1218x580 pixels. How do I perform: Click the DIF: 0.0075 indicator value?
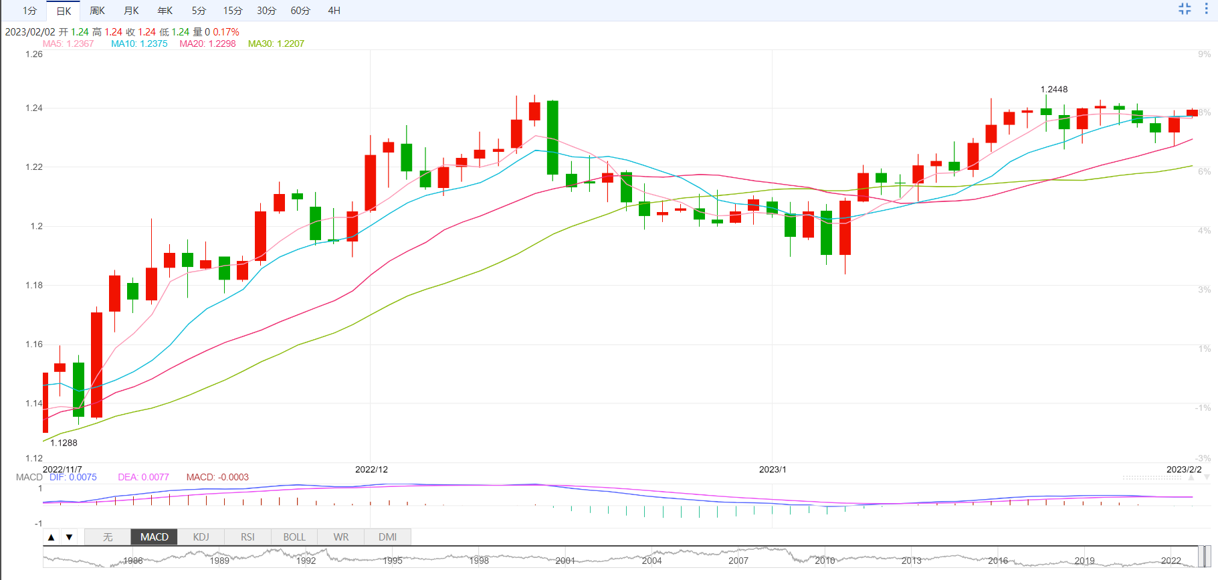73,477
